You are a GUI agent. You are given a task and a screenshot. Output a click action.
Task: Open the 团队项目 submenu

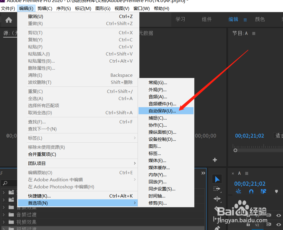78,164
